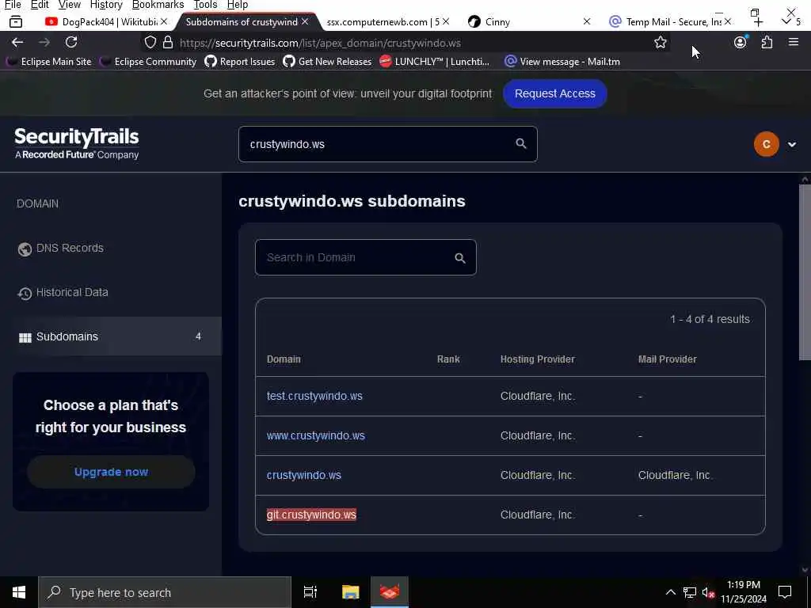811x608 pixels.
Task: Open the git.crustywindo.ws link
Action: coord(311,515)
